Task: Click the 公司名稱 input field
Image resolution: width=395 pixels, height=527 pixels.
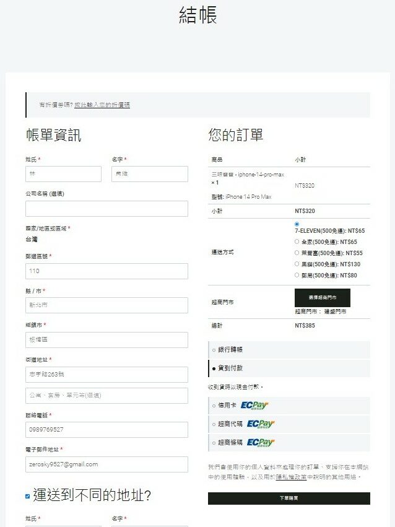Action: coord(106,209)
